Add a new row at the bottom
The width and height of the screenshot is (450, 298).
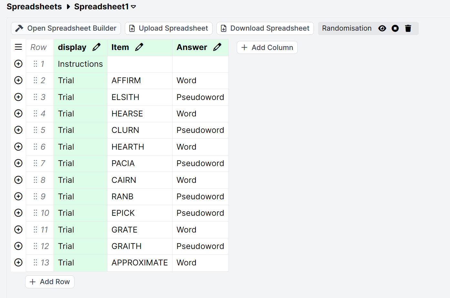click(x=50, y=282)
